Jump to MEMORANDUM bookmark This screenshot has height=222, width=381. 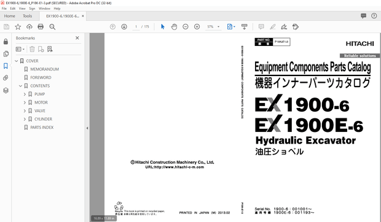click(x=44, y=69)
